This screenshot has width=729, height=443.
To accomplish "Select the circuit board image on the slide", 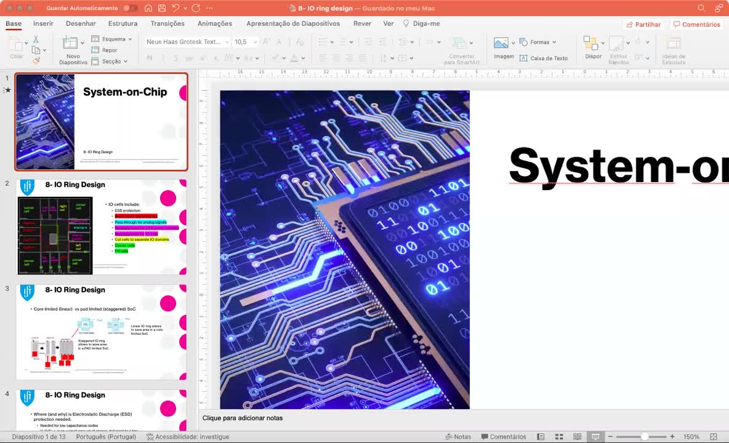I will tap(345, 249).
